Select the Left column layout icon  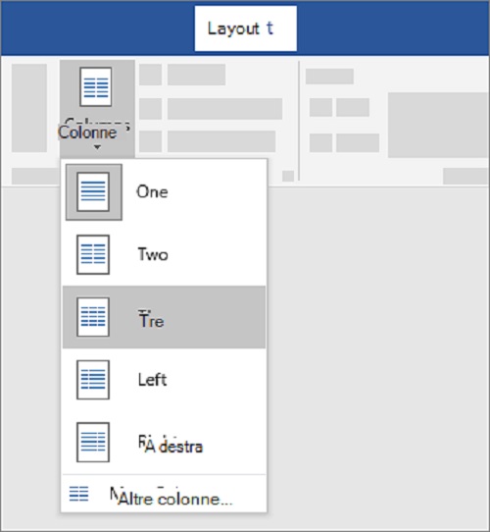point(93,380)
